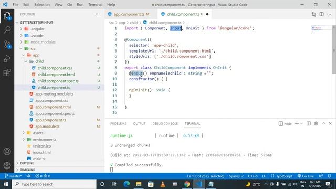Image resolution: width=336 pixels, height=189 pixels.
Task: Open Google Chrome from the taskbar
Action: (187, 184)
